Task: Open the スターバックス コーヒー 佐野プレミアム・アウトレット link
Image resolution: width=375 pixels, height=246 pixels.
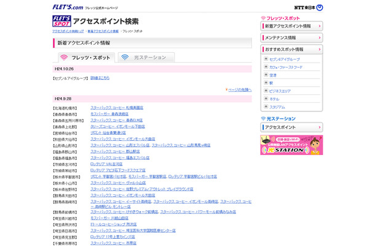Action: pos(142,189)
